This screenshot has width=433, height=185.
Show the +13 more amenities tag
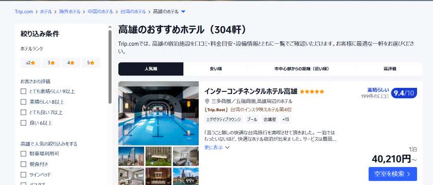click(286, 119)
